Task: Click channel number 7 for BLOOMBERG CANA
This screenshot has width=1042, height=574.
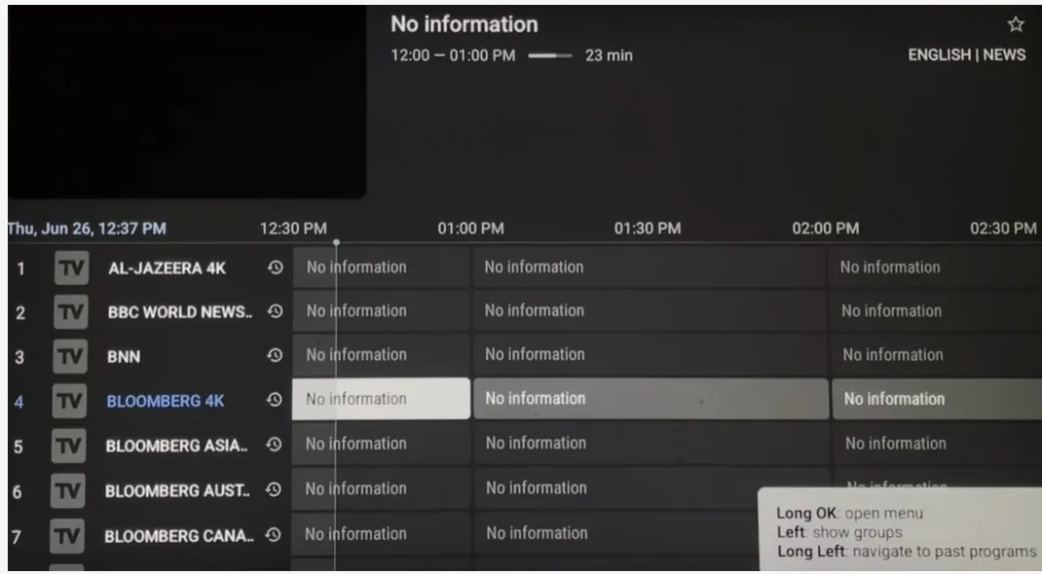Action: tap(17, 537)
